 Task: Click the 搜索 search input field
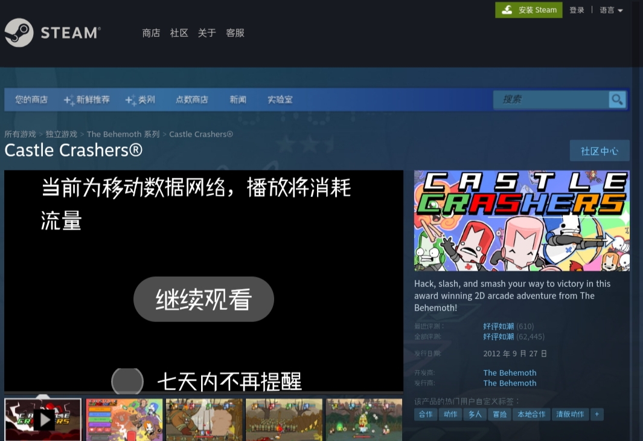click(551, 99)
